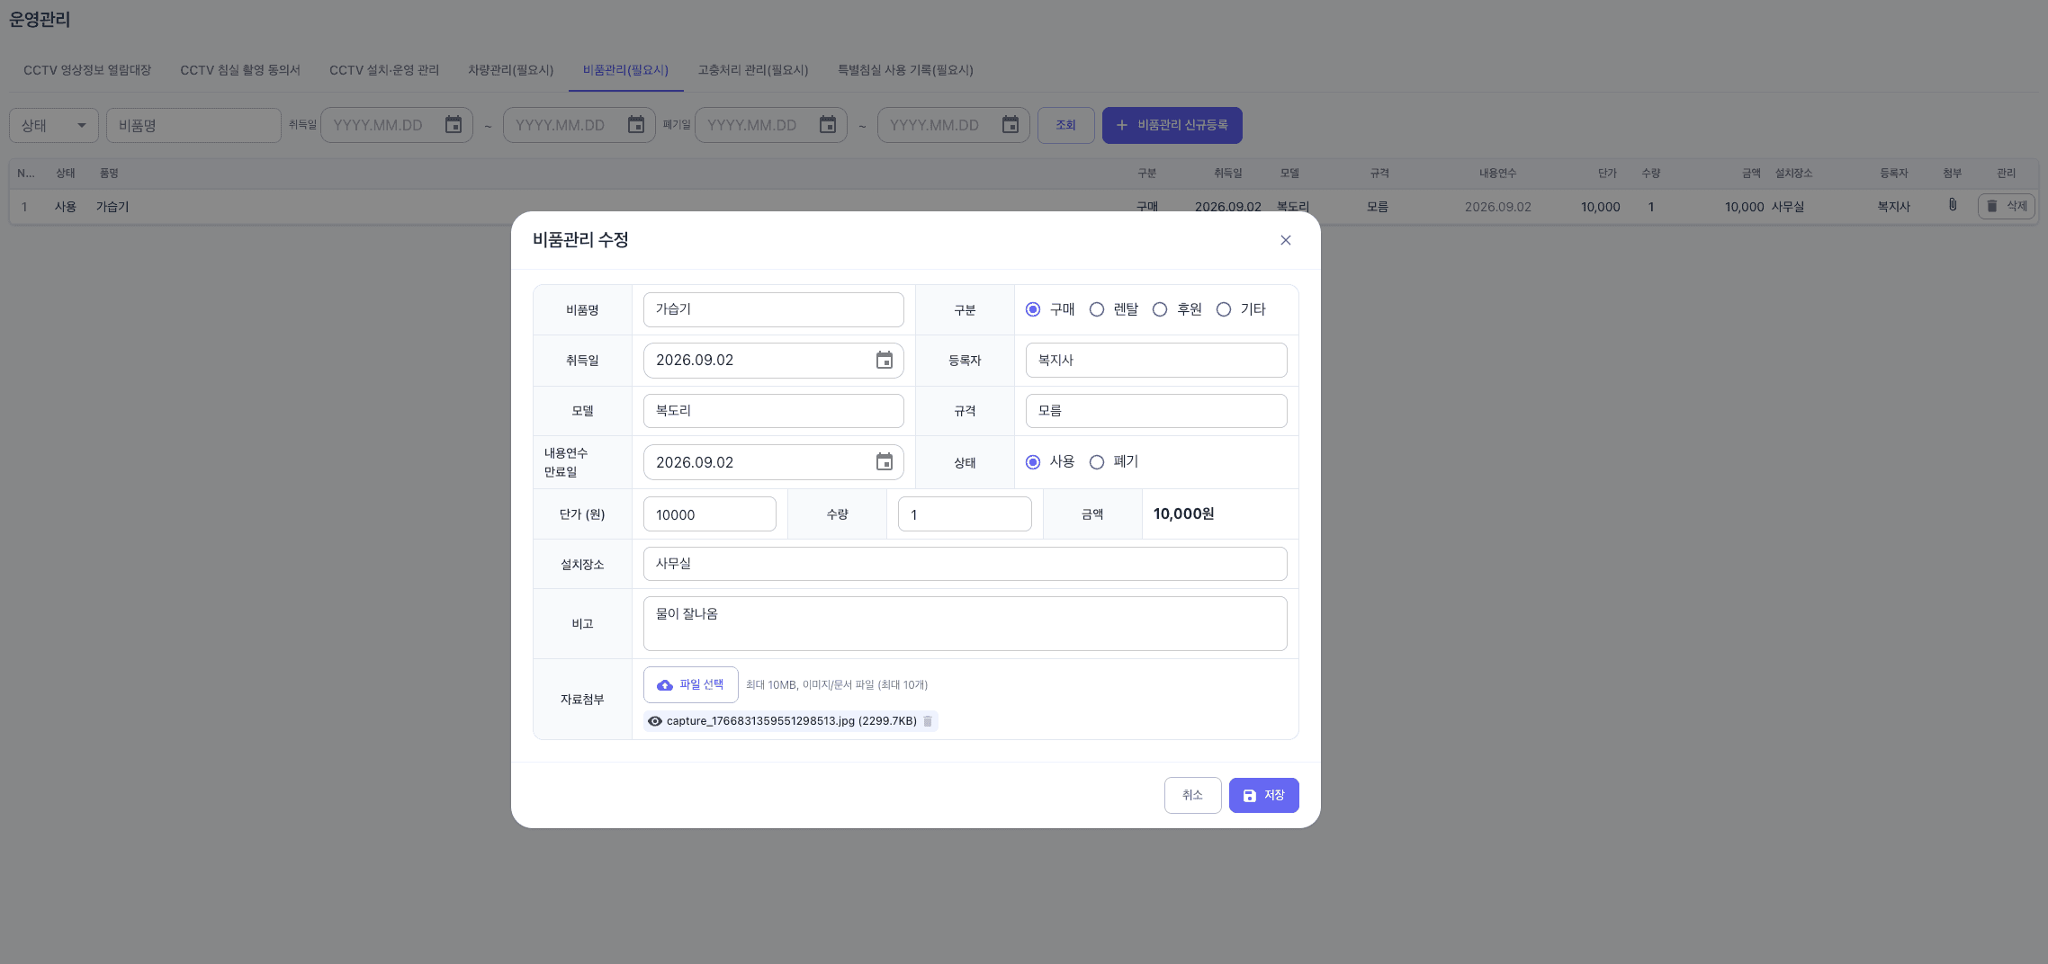Open first 폐기일 filter calendar icon
The height and width of the screenshot is (964, 2048).
coord(828,125)
